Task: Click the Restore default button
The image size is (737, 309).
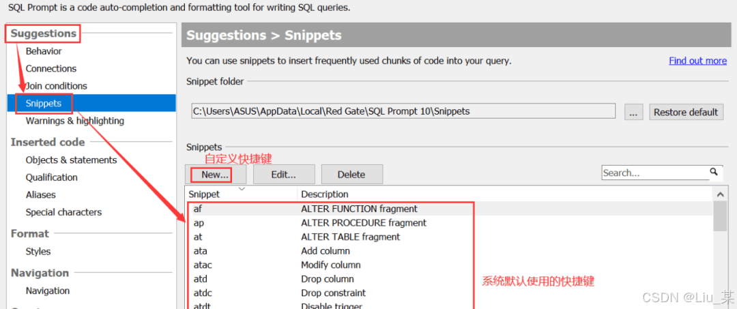Action: [x=685, y=112]
